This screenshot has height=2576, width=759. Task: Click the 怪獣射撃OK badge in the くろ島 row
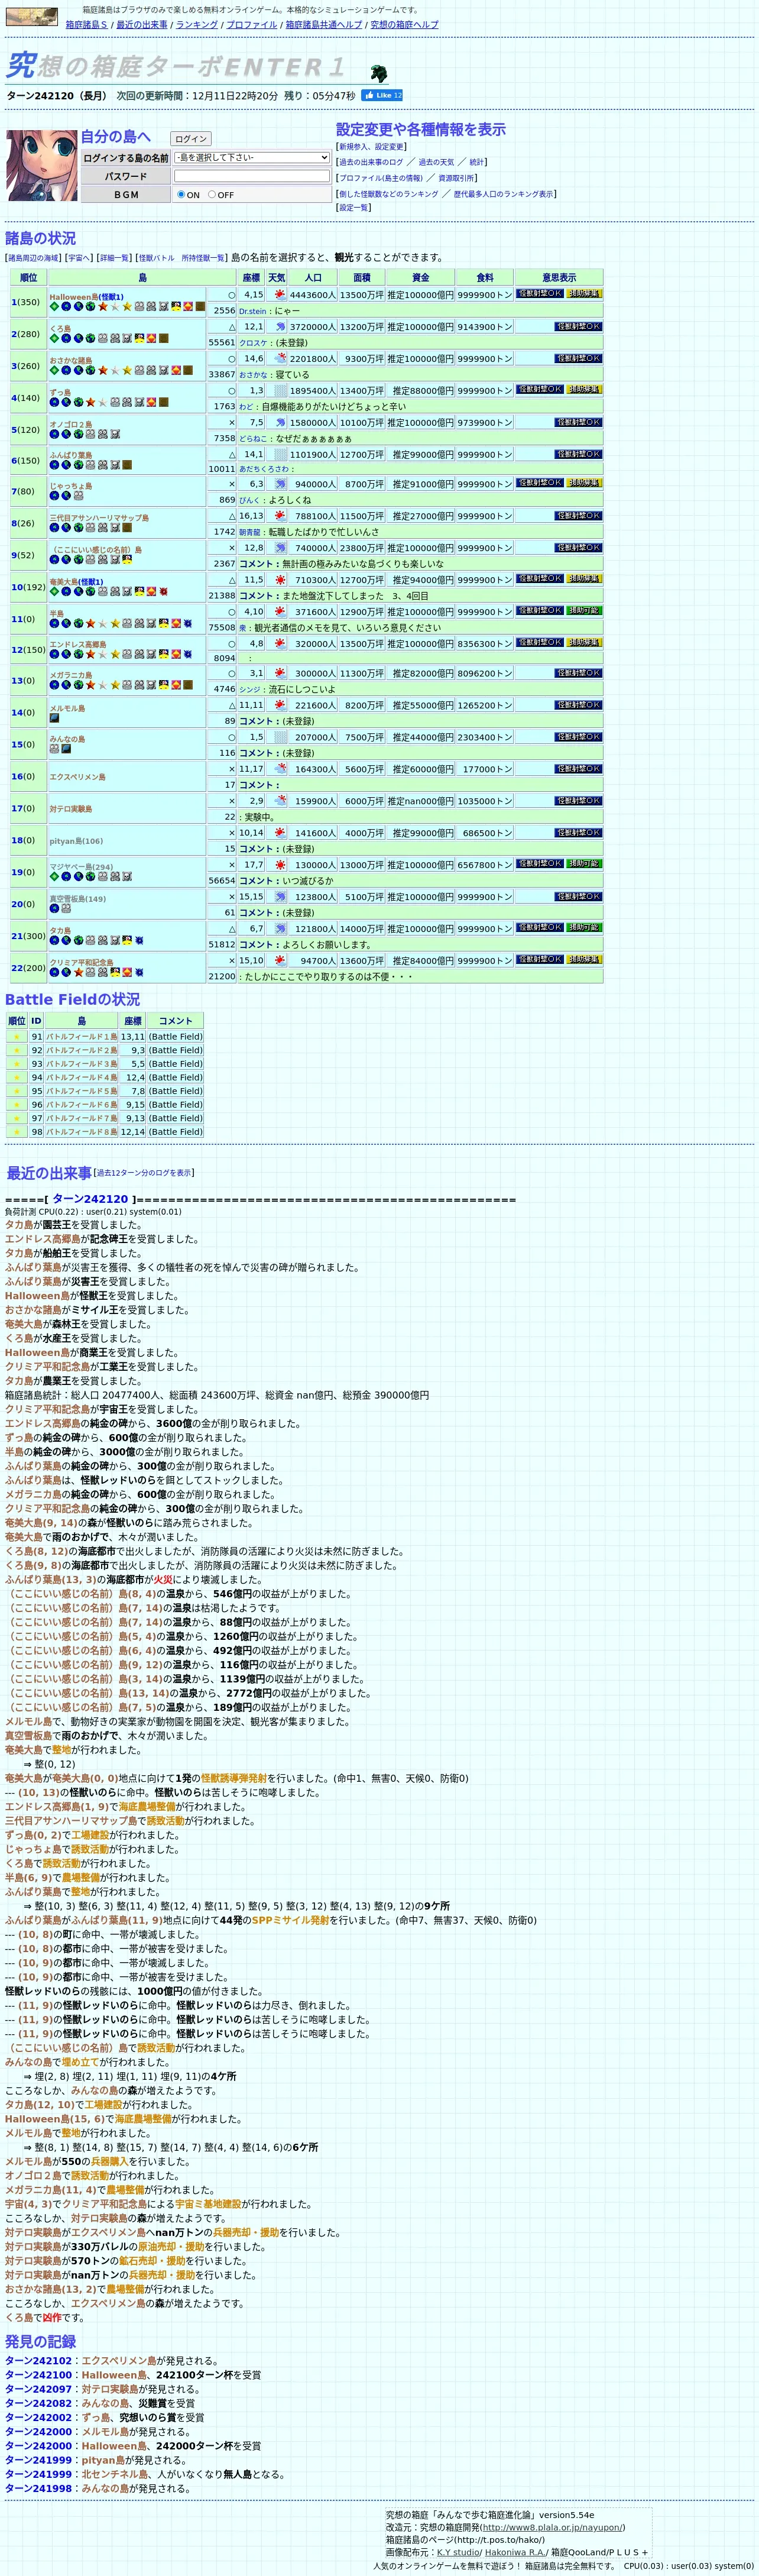click(x=578, y=326)
